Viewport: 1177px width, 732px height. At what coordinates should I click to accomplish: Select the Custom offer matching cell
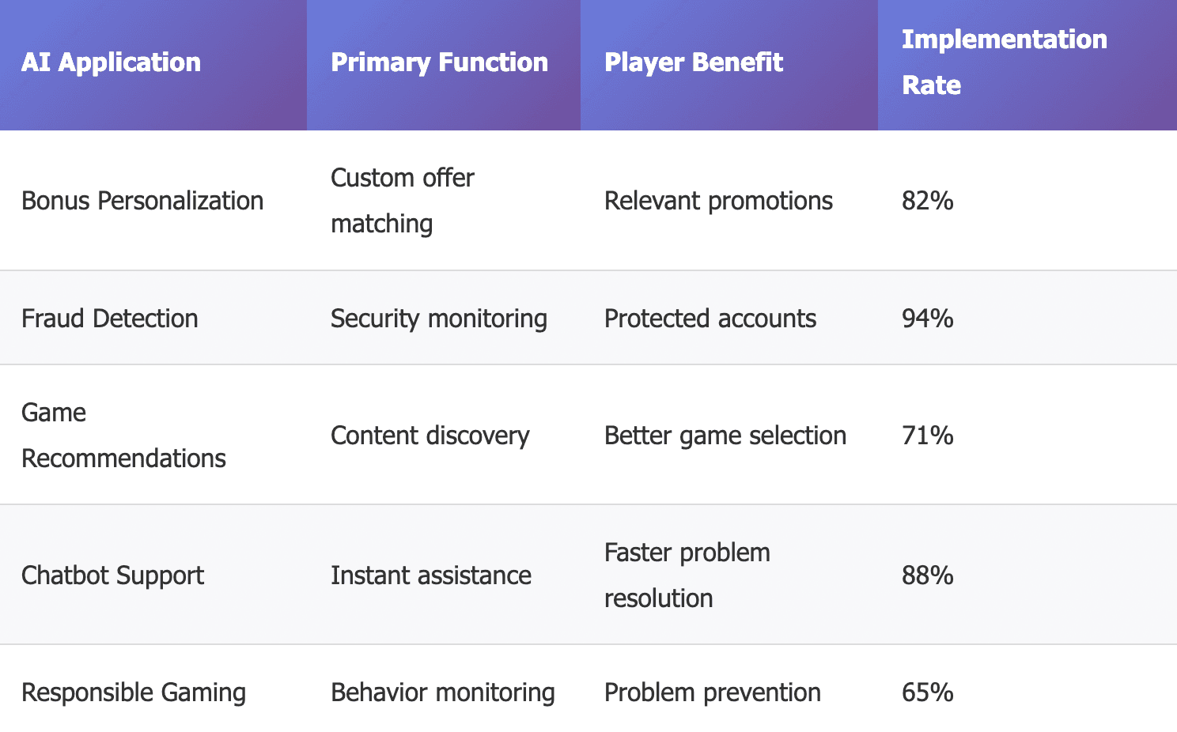point(402,201)
